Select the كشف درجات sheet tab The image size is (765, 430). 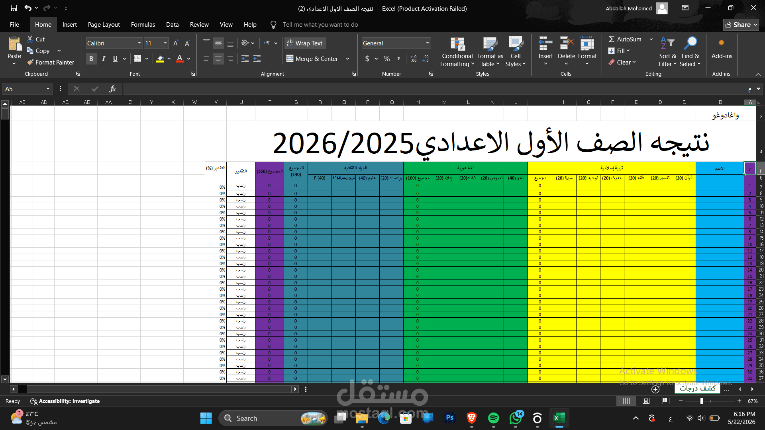tap(697, 389)
